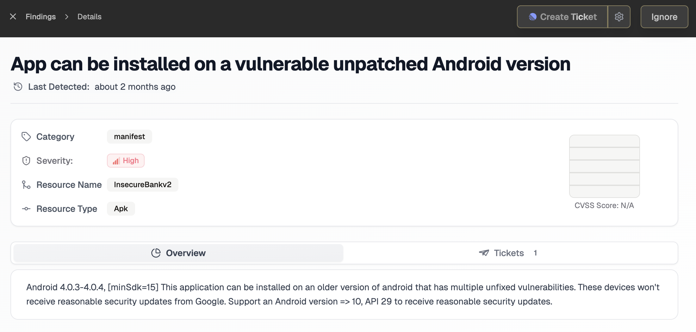Select the manifest category chip
The height and width of the screenshot is (332, 696).
[129, 136]
